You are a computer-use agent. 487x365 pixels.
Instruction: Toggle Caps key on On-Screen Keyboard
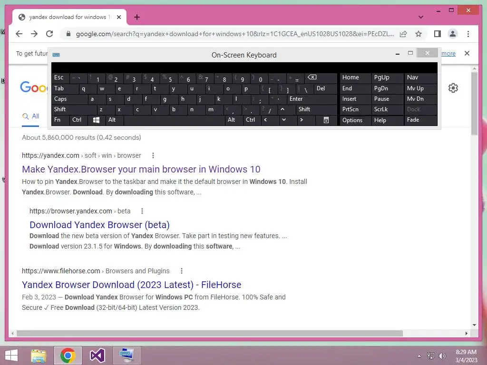pyautogui.click(x=69, y=99)
